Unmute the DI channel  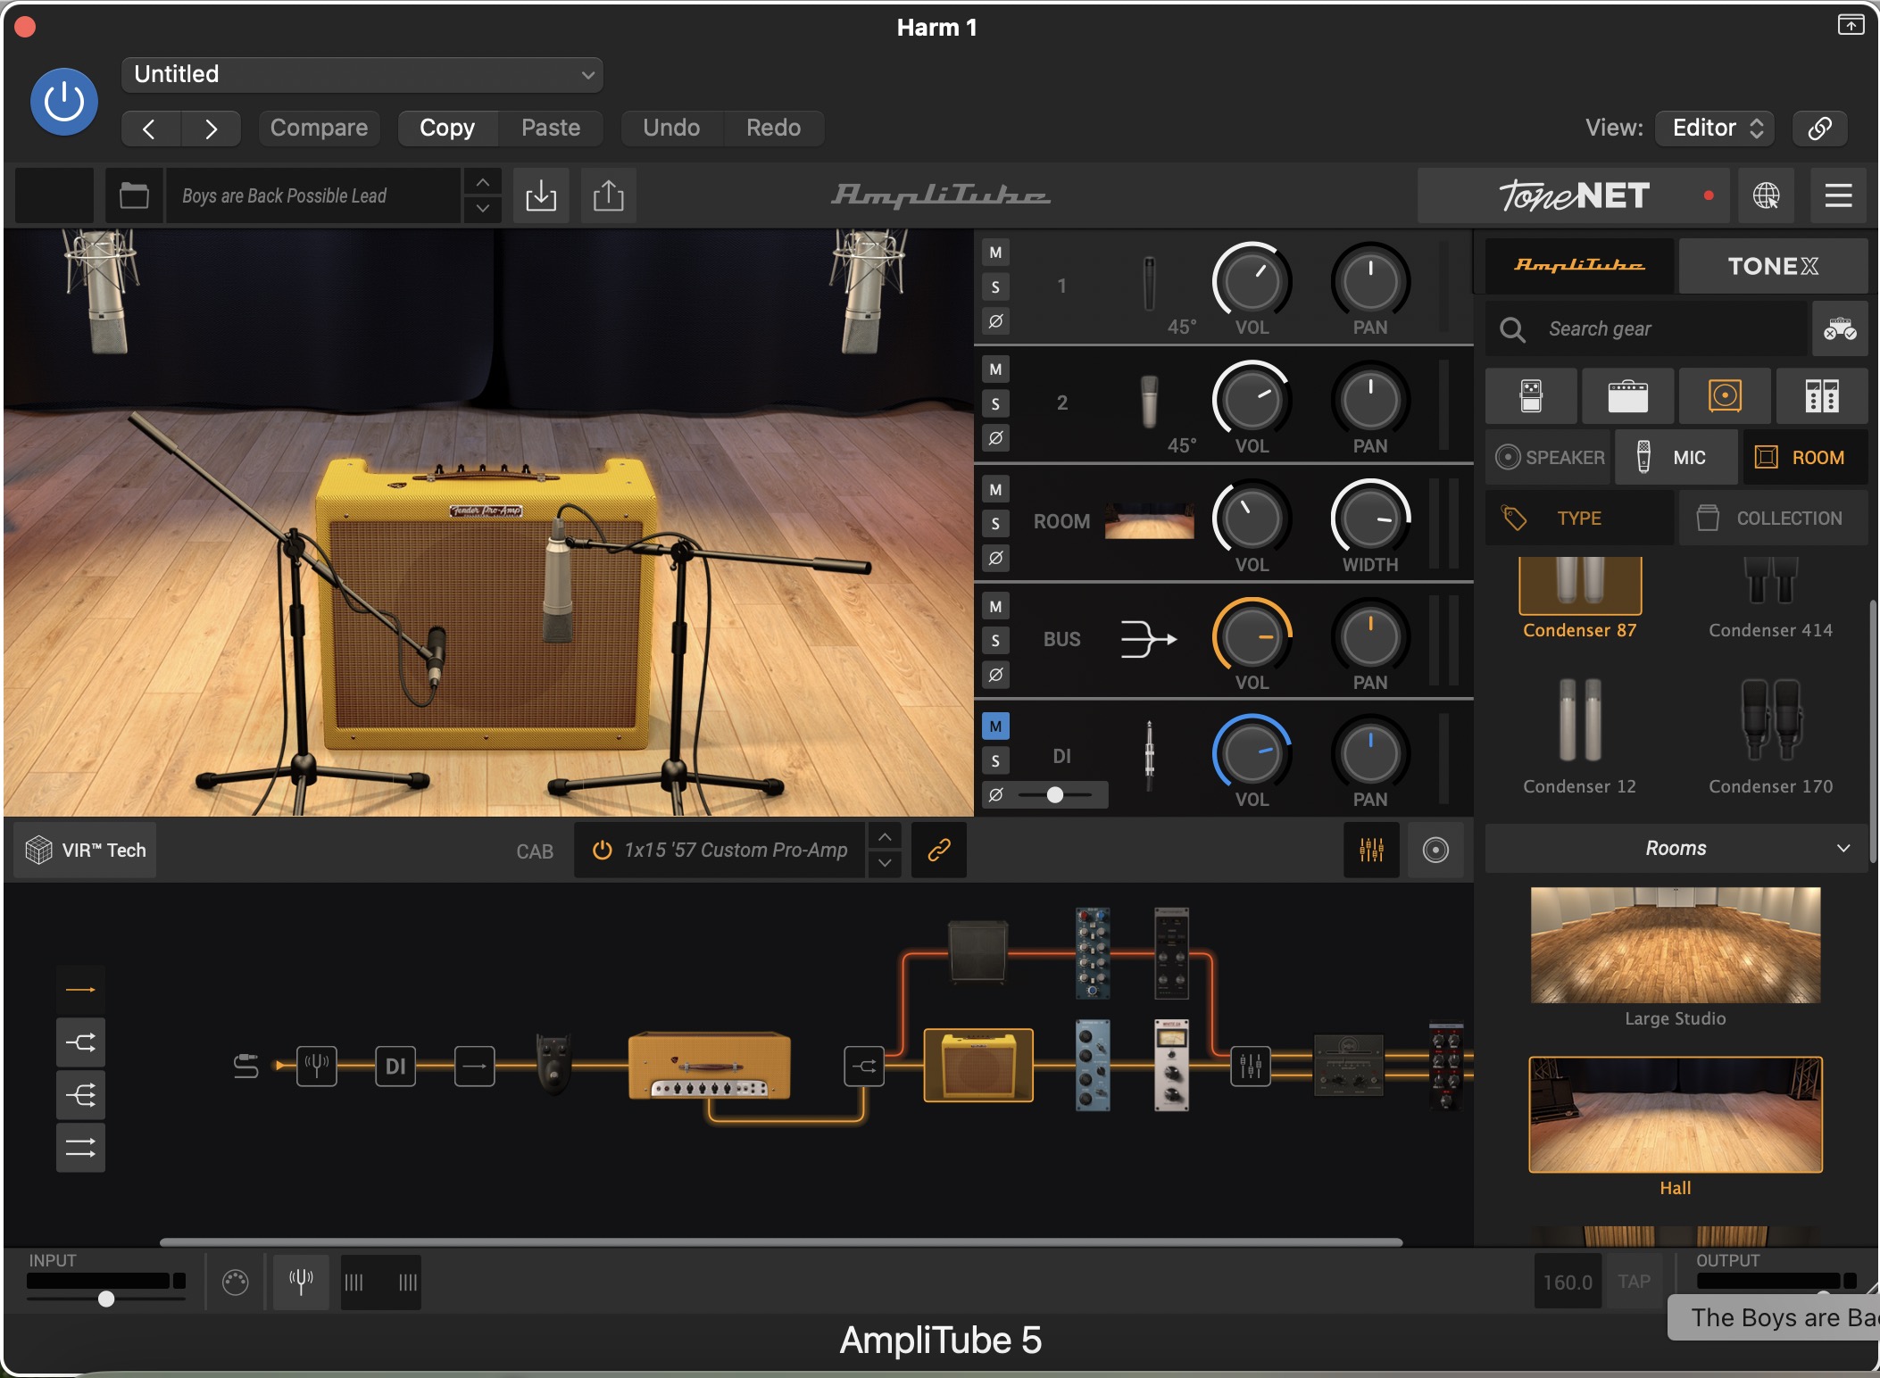click(x=995, y=726)
